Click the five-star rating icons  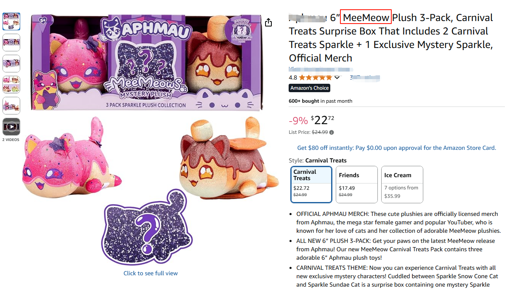tap(316, 77)
